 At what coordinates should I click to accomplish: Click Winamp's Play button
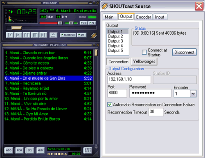coord(18,35)
